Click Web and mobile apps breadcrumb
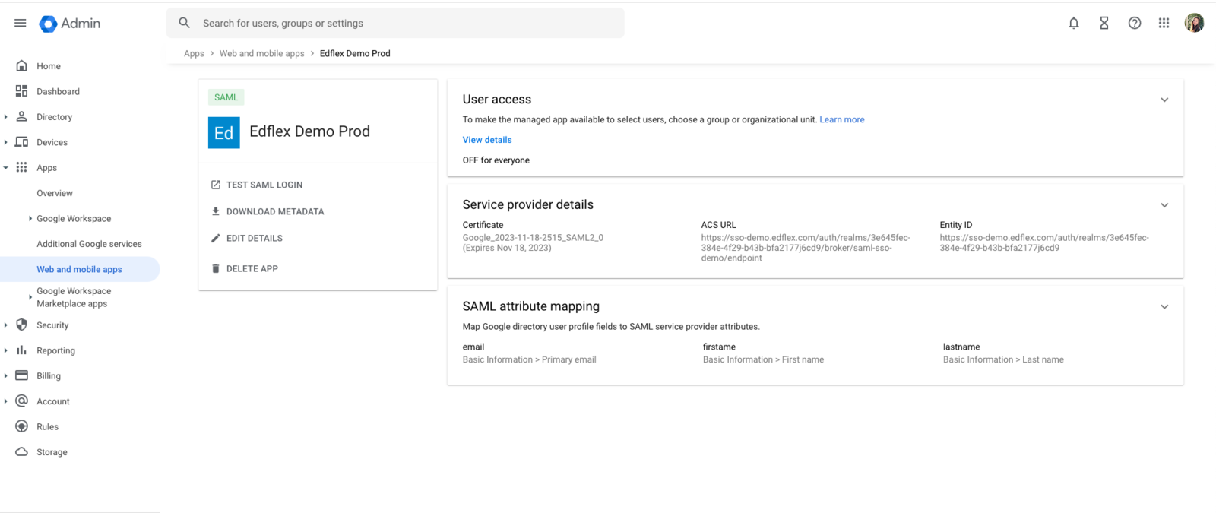Image resolution: width=1216 pixels, height=513 pixels. pyautogui.click(x=261, y=53)
